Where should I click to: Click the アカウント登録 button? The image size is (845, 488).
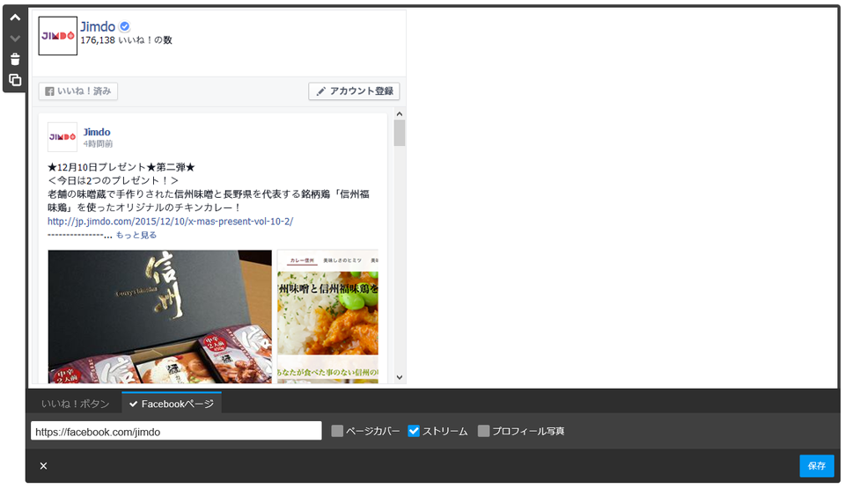click(x=354, y=91)
